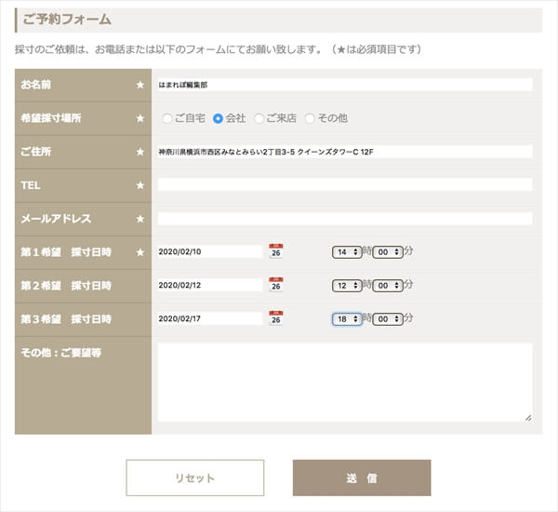Image resolution: width=558 pixels, height=512 pixels.
Task: Open calendar picker for first preferred date
Action: (x=276, y=251)
